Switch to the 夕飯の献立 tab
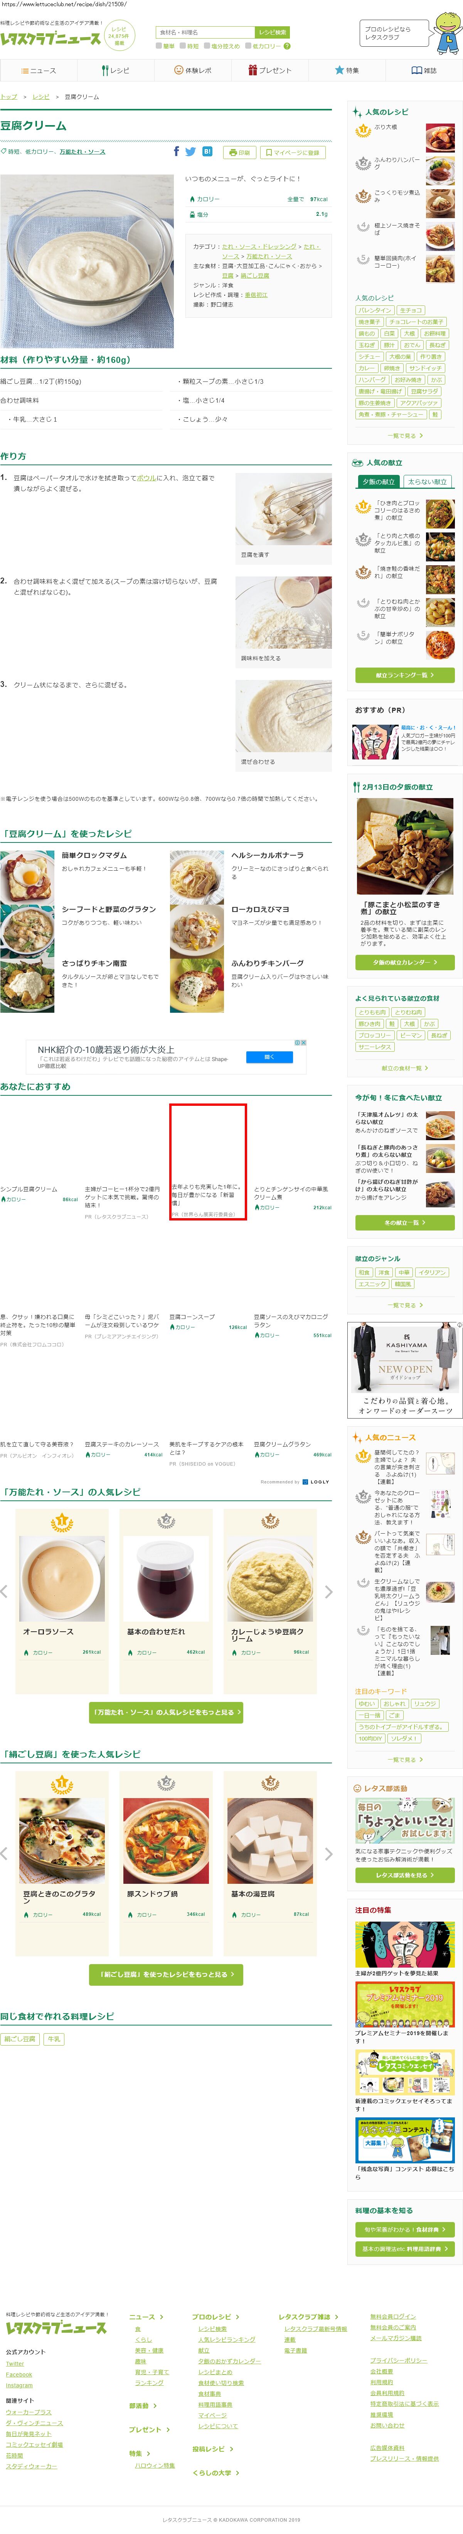Viewport: 463px width, 2534px height. tap(379, 482)
